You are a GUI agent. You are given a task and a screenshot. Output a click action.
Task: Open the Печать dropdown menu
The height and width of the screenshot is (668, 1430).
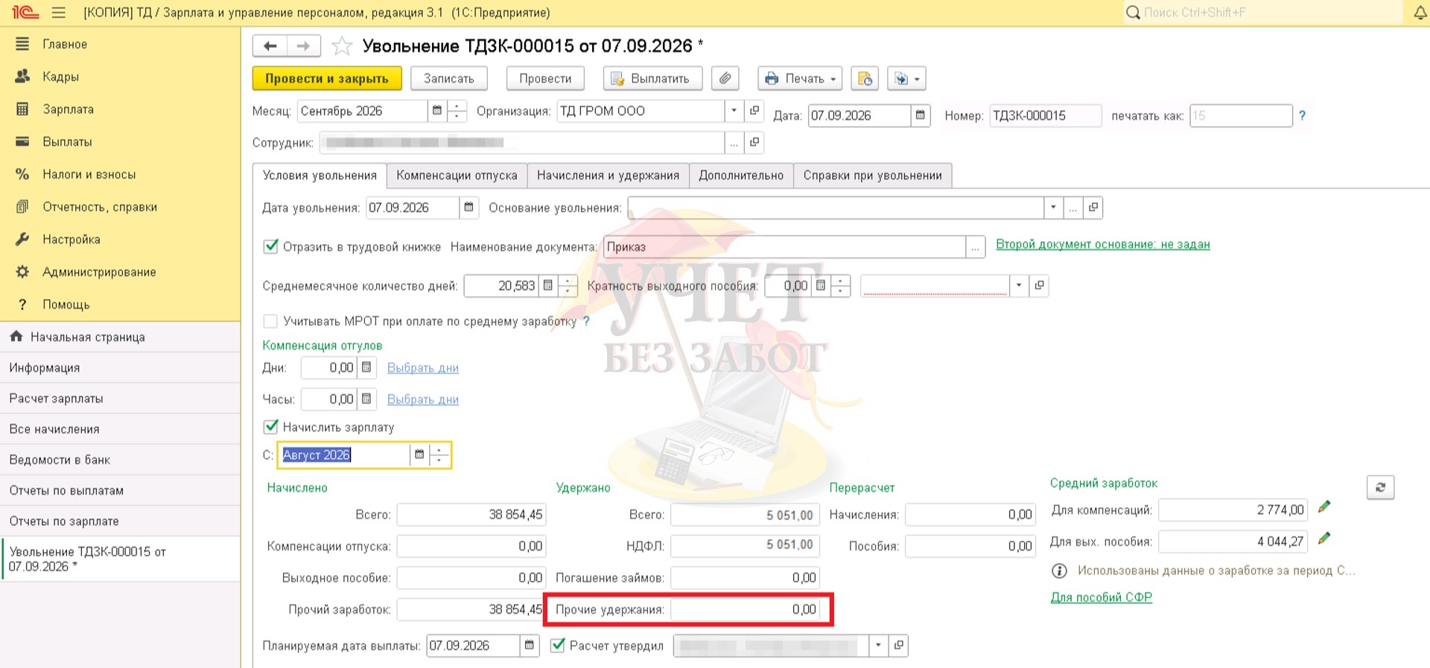800,78
